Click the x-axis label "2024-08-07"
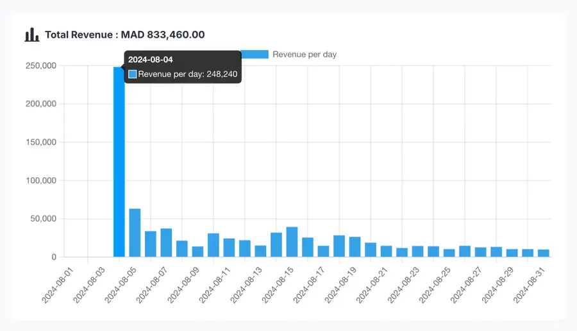The image size is (577, 331). point(151,285)
